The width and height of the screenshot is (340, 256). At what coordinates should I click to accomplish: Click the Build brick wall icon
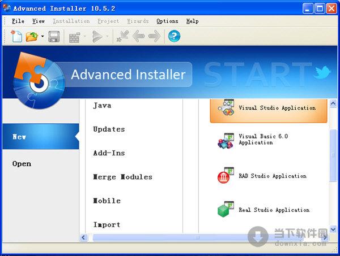(74, 37)
